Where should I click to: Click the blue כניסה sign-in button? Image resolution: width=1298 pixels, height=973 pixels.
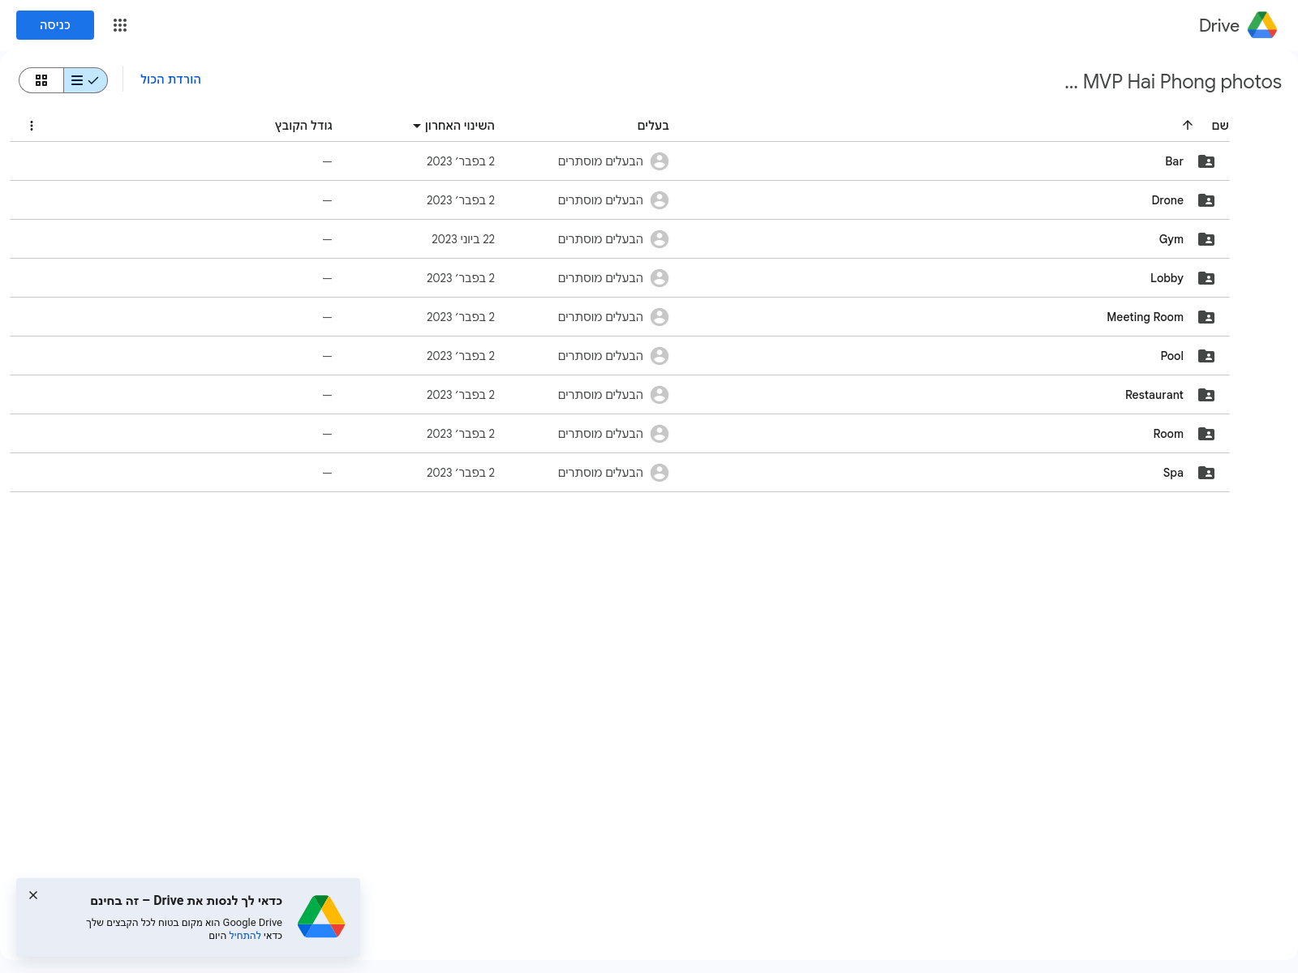click(x=55, y=25)
